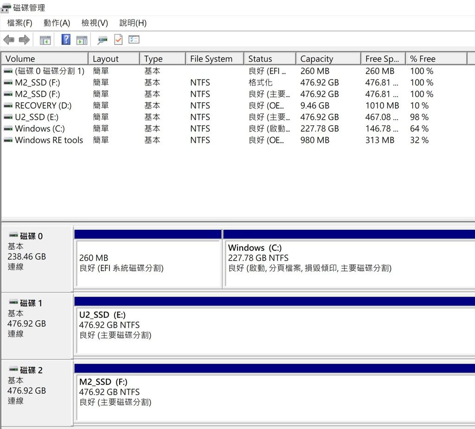The image size is (475, 429).
Task: Sort by the % Free column header
Action: tap(436, 58)
